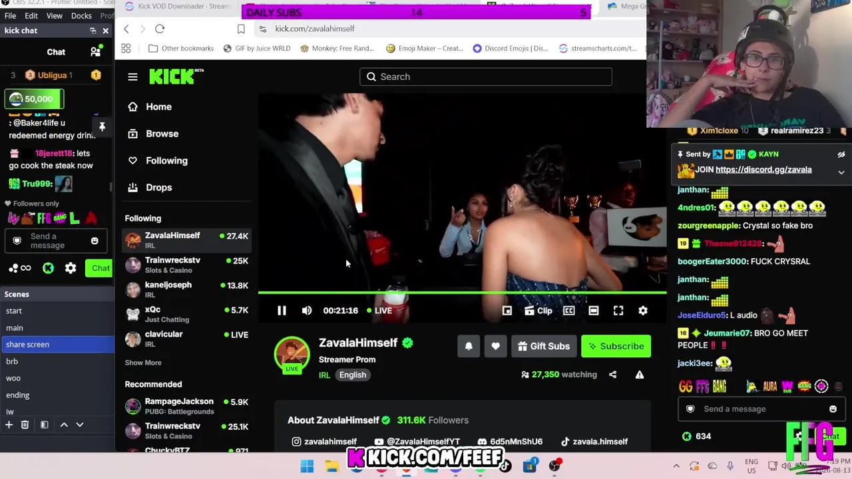
Task: Go to Home in Kick sidebar
Action: [x=150, y=106]
